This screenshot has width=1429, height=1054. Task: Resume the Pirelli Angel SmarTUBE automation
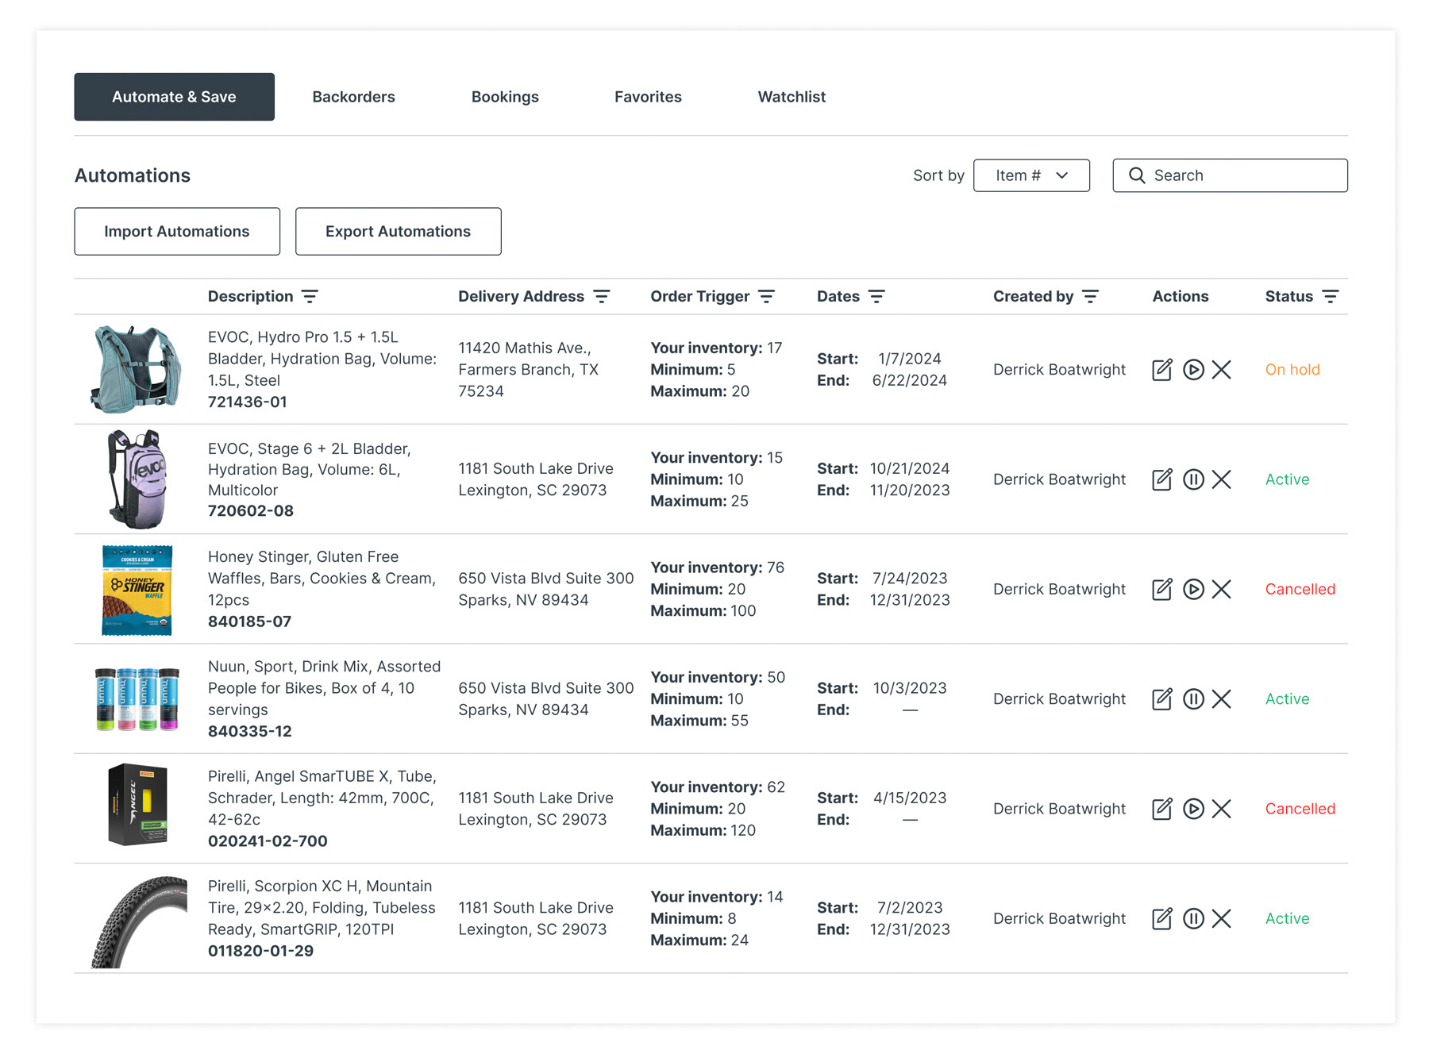(1193, 809)
